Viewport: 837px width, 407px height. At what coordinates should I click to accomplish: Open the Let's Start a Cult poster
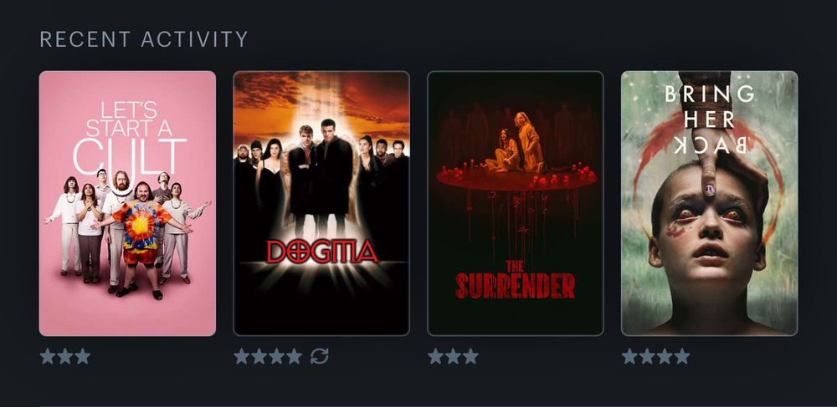pos(127,204)
